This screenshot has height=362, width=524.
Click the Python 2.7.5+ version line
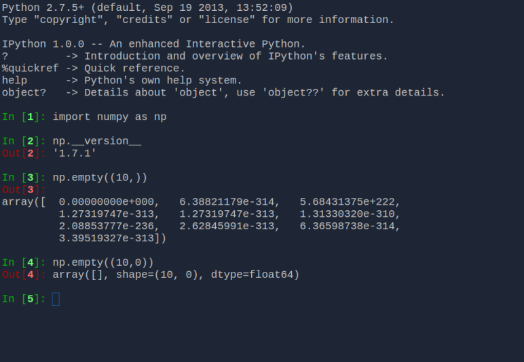tap(147, 7)
